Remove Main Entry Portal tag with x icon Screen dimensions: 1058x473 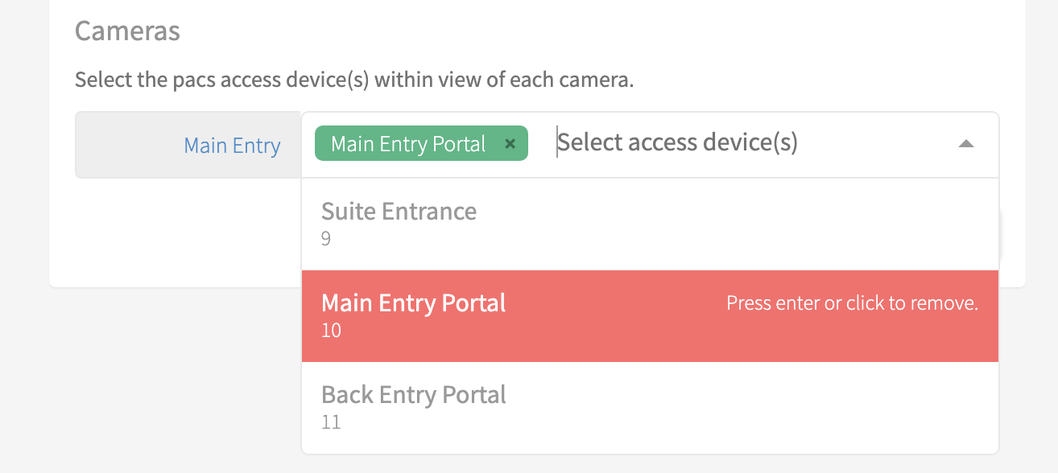click(510, 144)
